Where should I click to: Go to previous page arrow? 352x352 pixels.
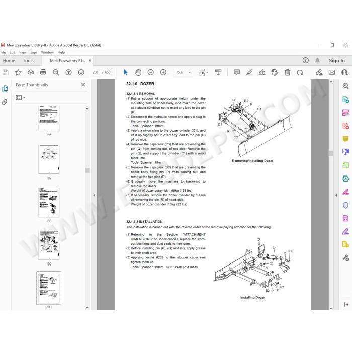point(68,72)
